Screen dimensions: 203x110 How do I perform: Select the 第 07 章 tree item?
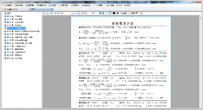point(17,34)
